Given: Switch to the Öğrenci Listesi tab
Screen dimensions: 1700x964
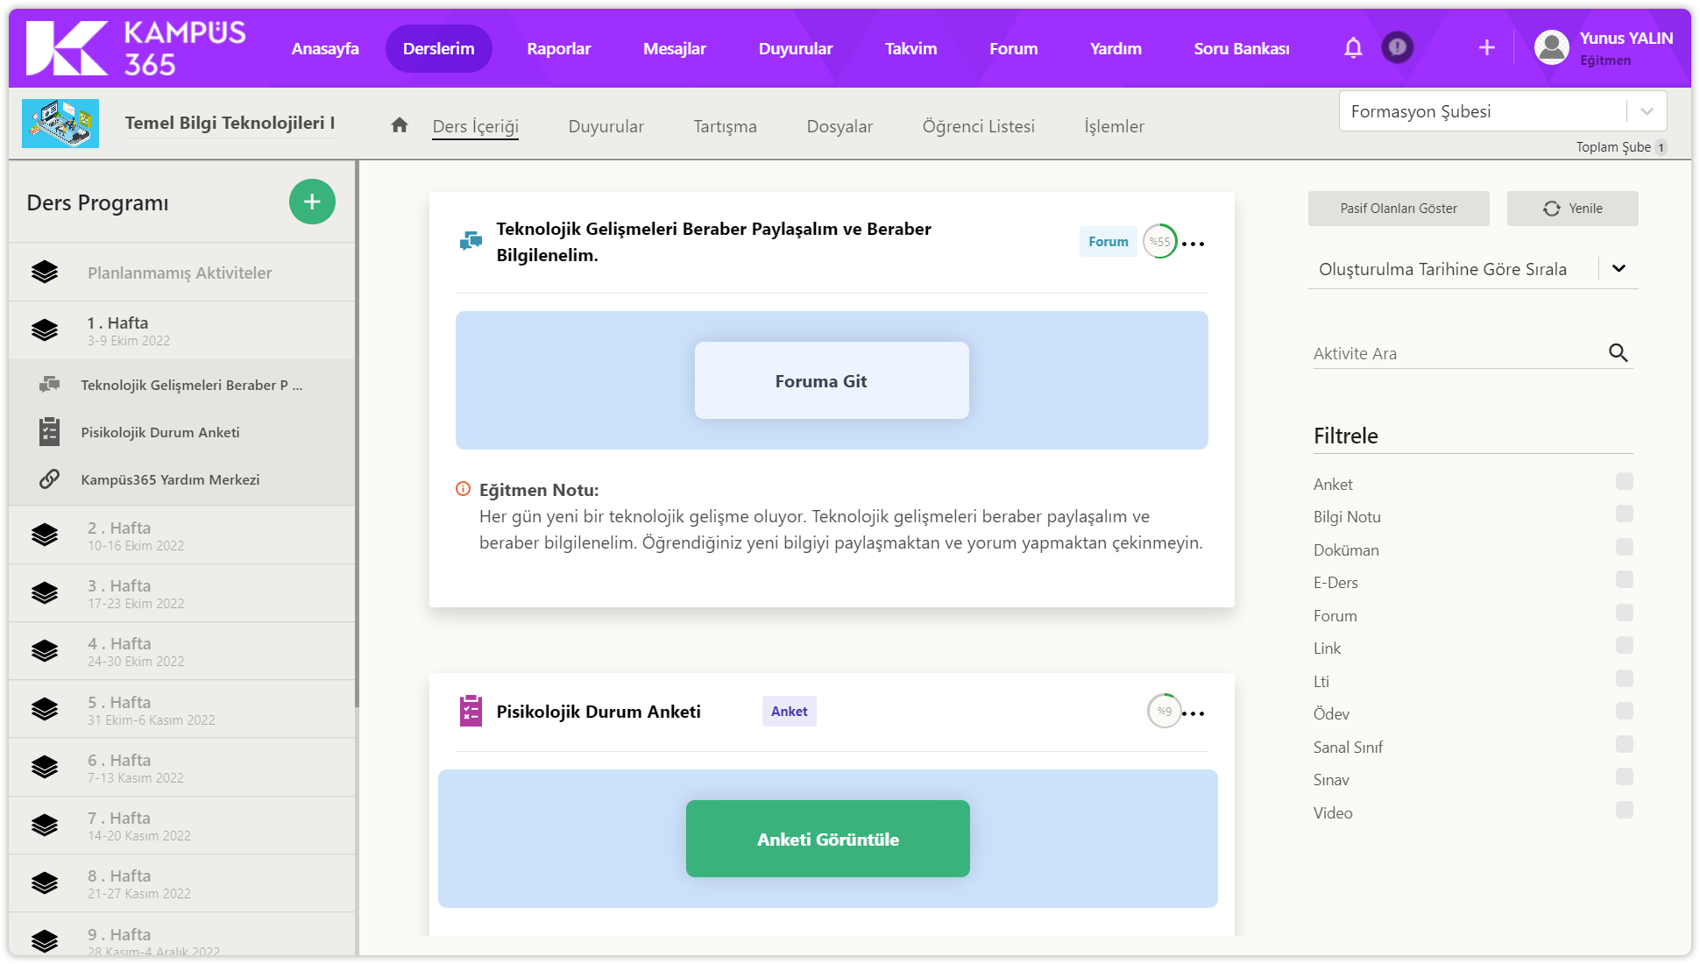Looking at the screenshot, I should tap(978, 126).
